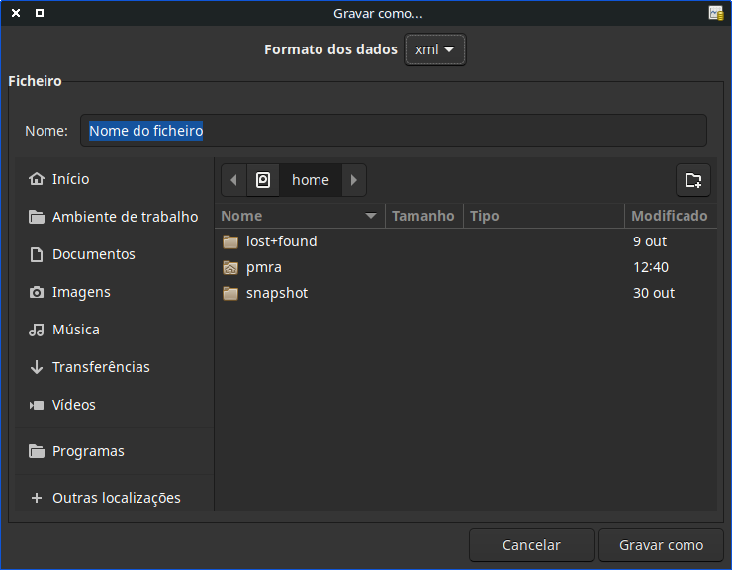Select the snapshot folder
This screenshot has height=570, width=732.
(466, 293)
